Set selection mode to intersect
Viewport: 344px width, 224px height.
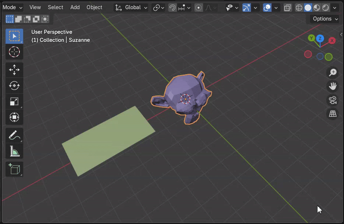pos(45,19)
